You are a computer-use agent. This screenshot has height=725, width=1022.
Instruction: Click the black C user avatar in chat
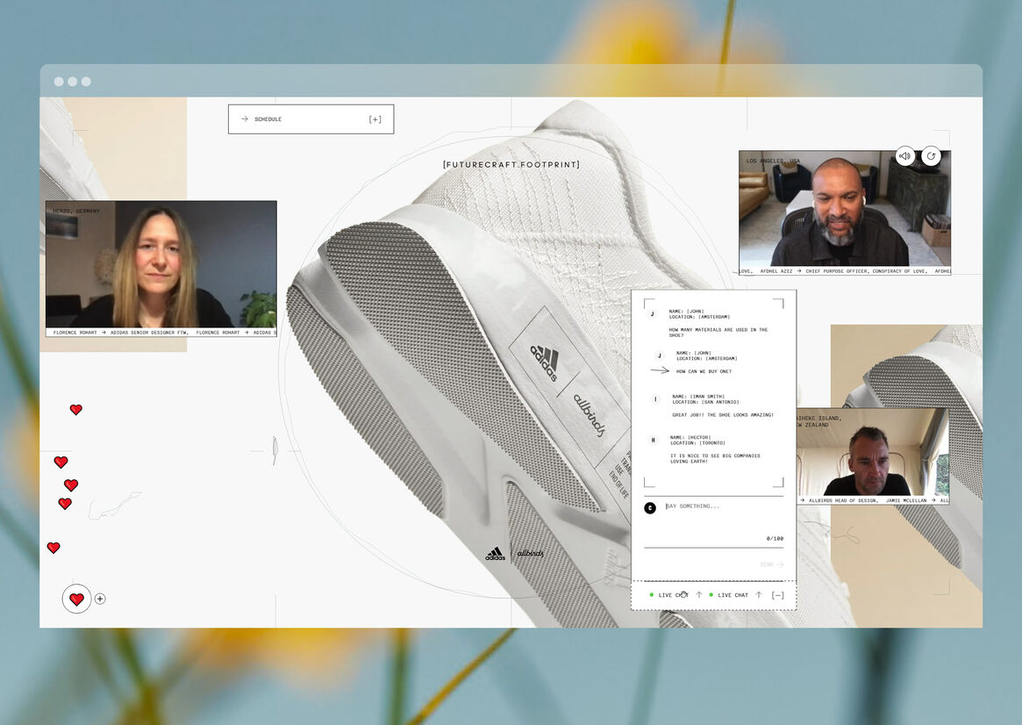point(650,507)
